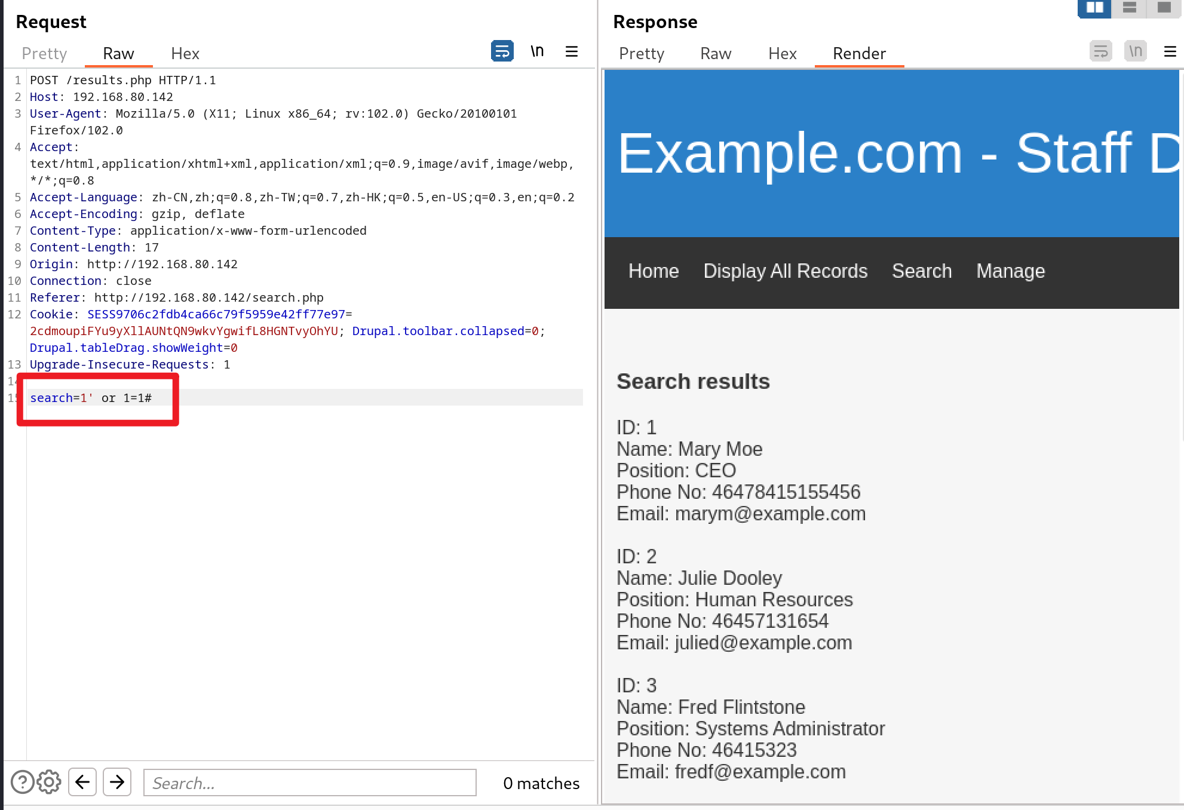Toggle the \n newline display in Response panel
Viewport: 1184px width, 810px height.
pyautogui.click(x=1136, y=51)
